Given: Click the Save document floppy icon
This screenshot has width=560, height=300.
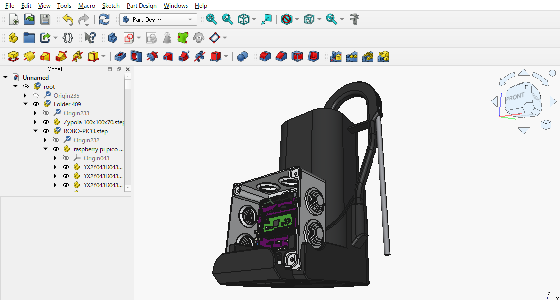Looking at the screenshot, I should tap(45, 19).
